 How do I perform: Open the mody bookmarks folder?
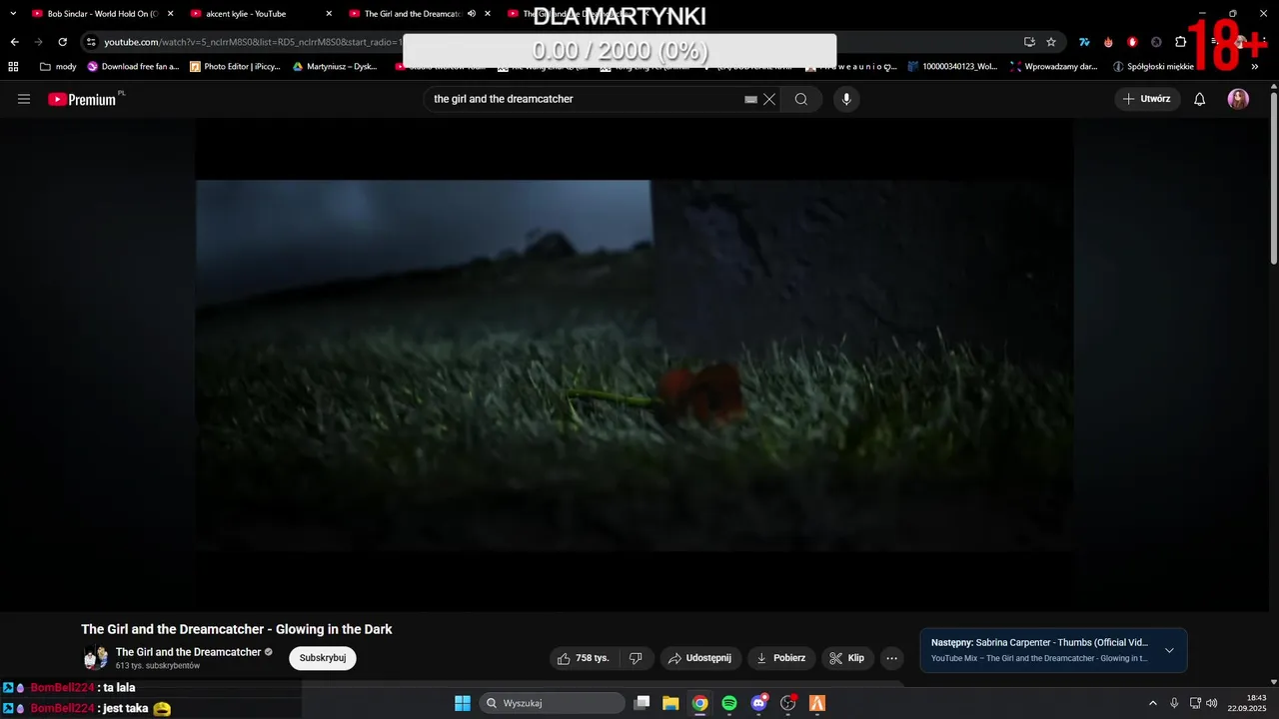[58, 67]
